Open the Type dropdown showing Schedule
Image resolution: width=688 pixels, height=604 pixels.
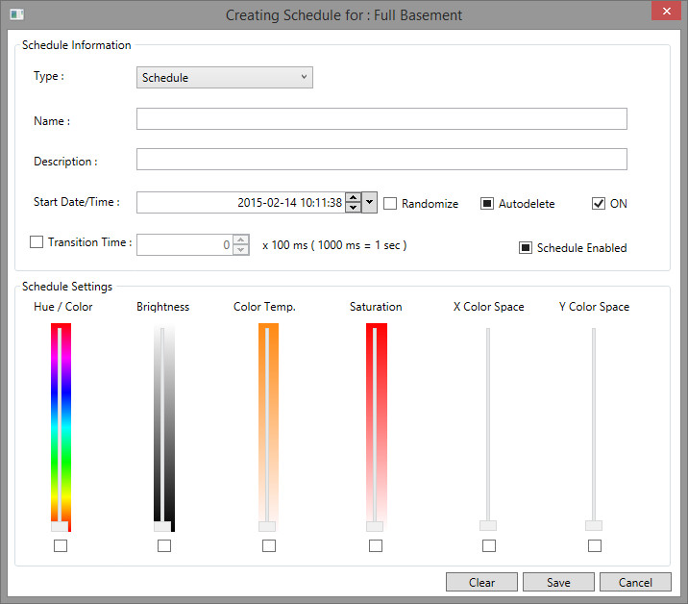pos(225,77)
